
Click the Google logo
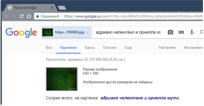click(x=21, y=33)
